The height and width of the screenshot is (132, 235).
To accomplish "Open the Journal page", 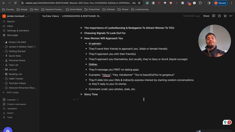I will click(13, 70).
